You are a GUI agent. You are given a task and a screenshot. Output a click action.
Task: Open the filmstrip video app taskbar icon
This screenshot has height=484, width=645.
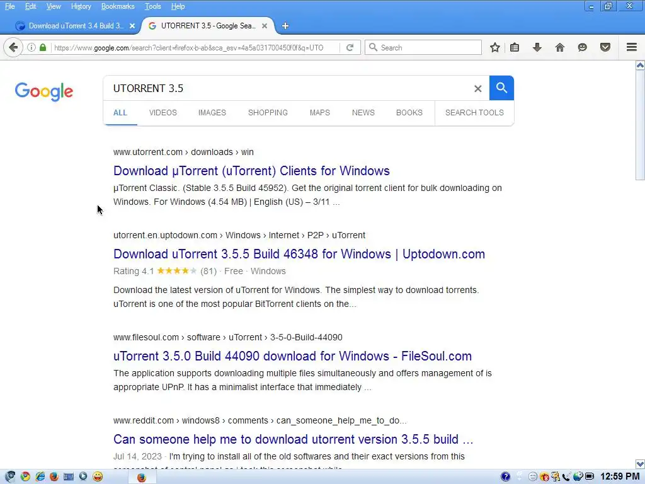[69, 476]
